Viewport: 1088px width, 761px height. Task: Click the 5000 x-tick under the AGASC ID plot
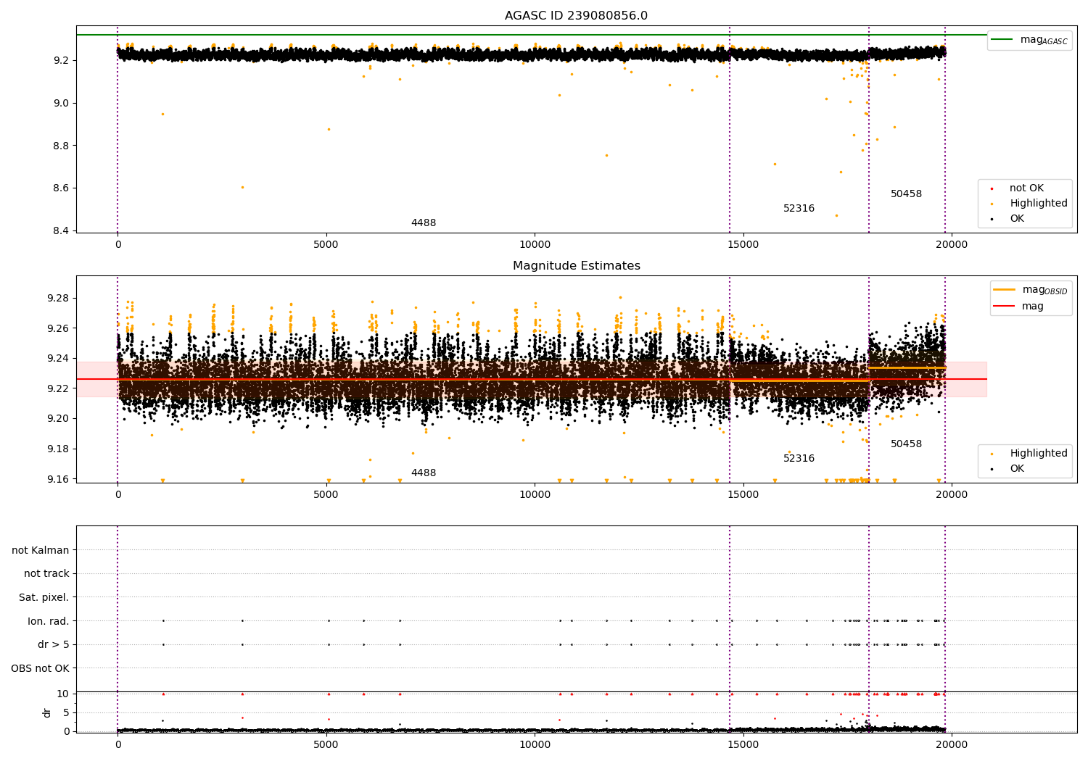click(326, 245)
